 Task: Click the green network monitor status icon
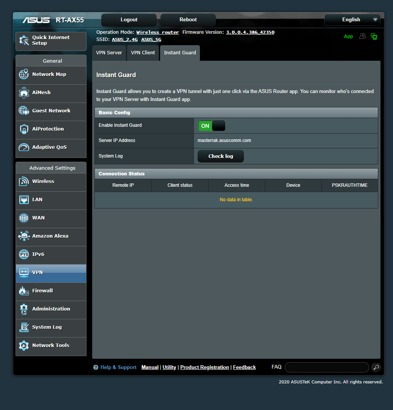pos(374,36)
